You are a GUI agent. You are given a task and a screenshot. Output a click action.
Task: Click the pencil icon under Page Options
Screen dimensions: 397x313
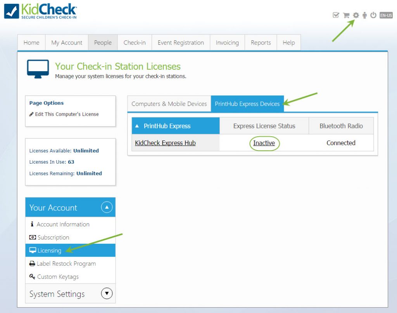(x=33, y=114)
